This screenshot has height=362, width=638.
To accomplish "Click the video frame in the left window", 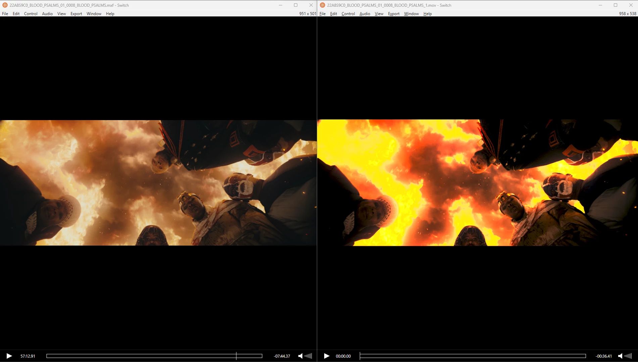I will click(158, 183).
